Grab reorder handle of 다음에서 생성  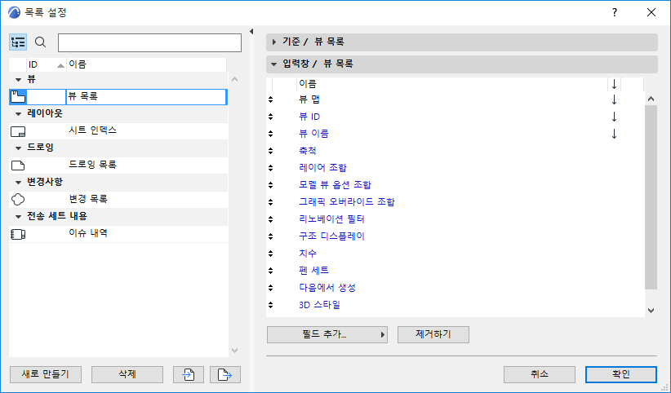(270, 288)
